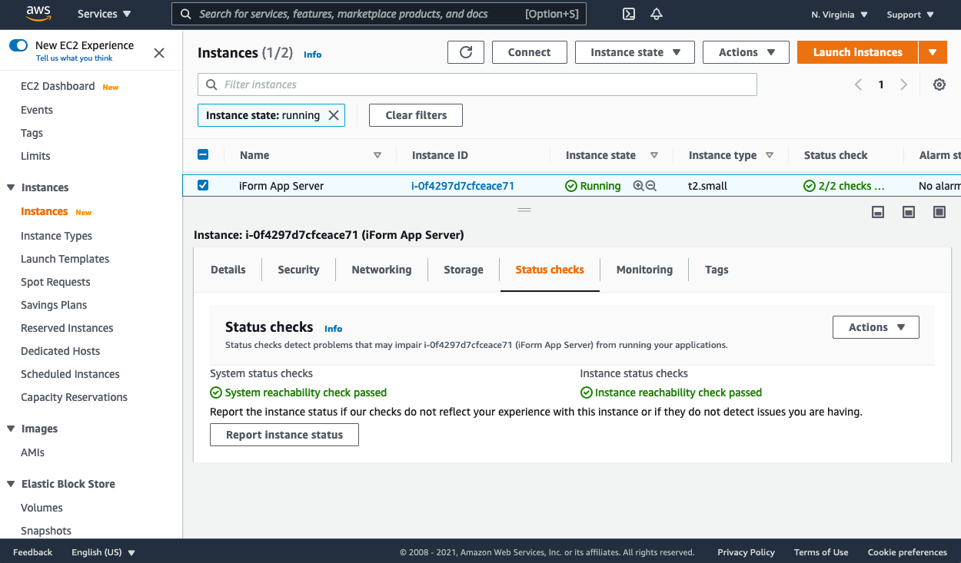Image resolution: width=961 pixels, height=563 pixels.
Task: Switch to the Storage tab
Action: (x=464, y=270)
